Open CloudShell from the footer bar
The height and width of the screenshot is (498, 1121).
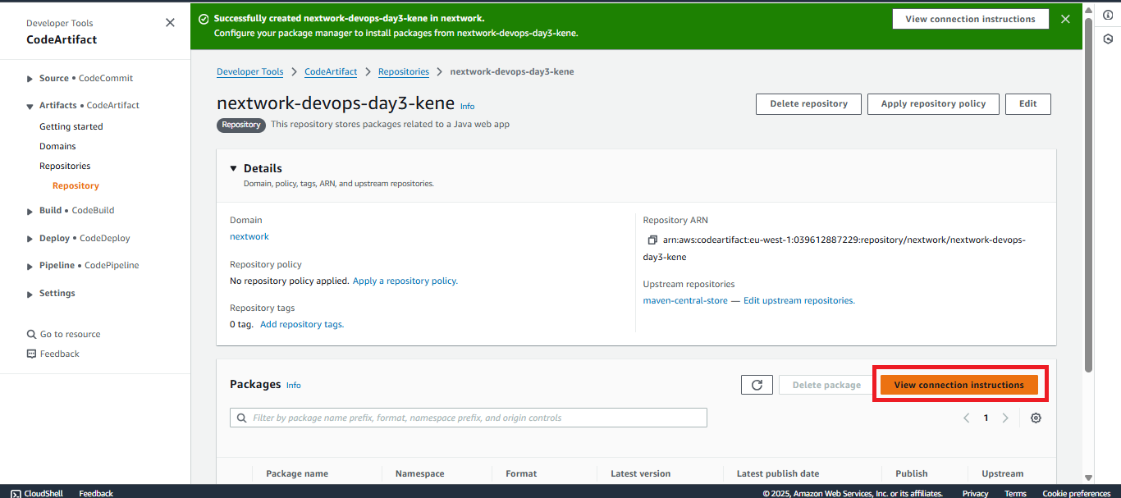[x=36, y=493]
